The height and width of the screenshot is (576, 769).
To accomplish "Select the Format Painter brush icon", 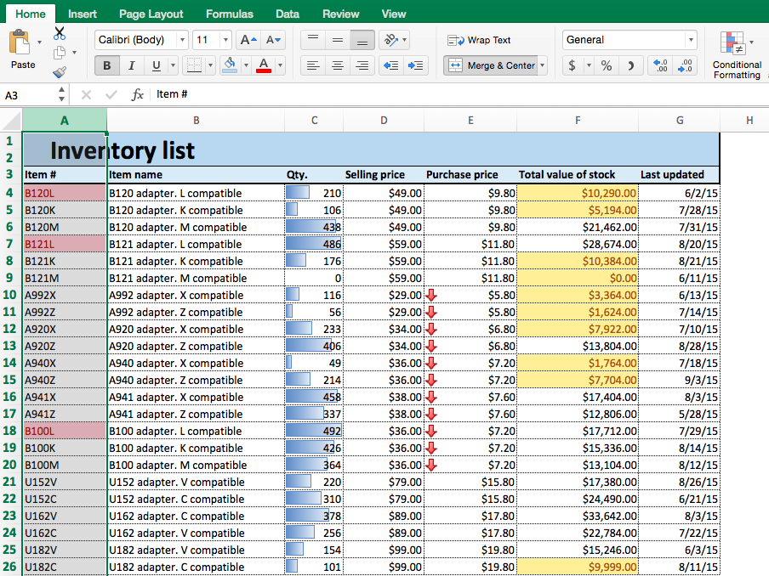I will [x=60, y=72].
